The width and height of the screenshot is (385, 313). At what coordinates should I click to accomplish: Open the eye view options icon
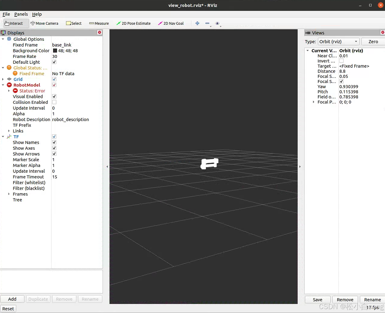[x=217, y=23]
